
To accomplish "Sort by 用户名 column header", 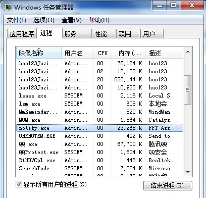I will (x=77, y=53).
